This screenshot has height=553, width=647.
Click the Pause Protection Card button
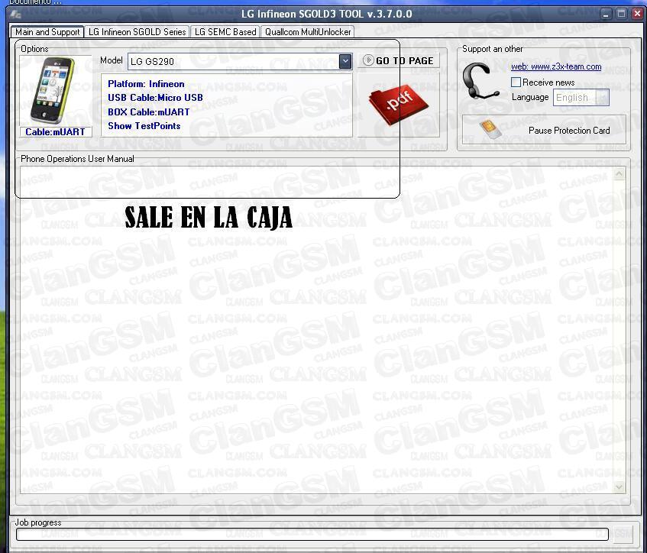click(x=544, y=130)
